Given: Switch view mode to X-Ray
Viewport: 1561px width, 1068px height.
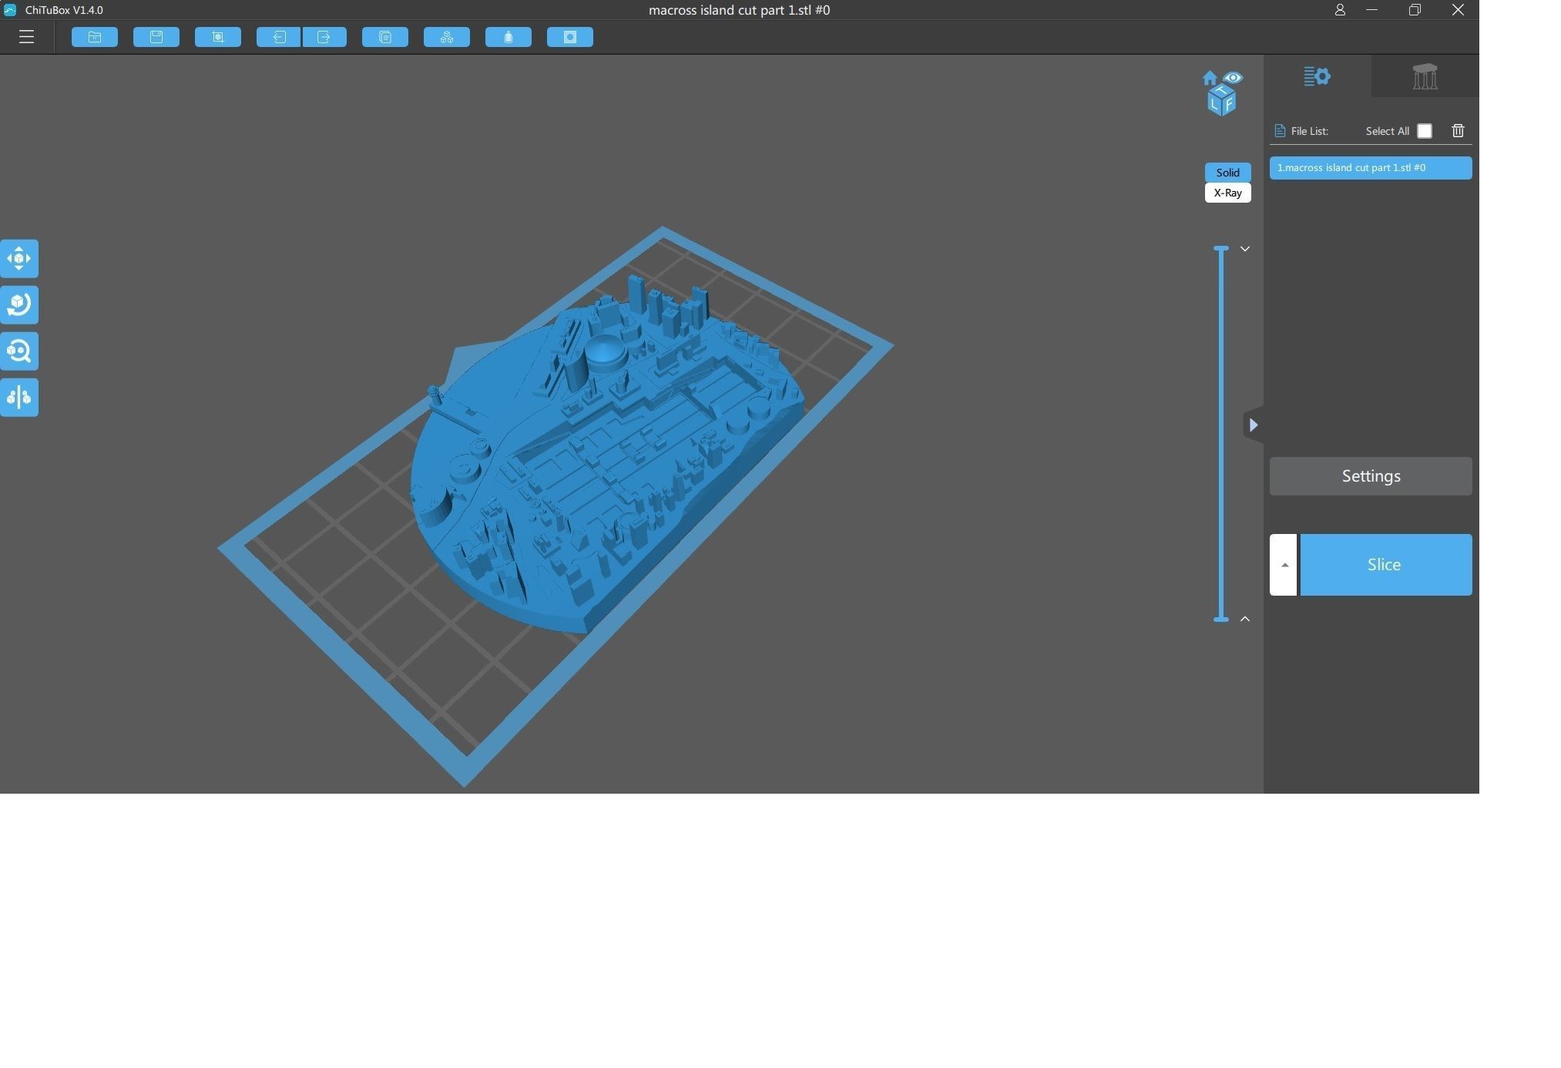Looking at the screenshot, I should pyautogui.click(x=1227, y=193).
